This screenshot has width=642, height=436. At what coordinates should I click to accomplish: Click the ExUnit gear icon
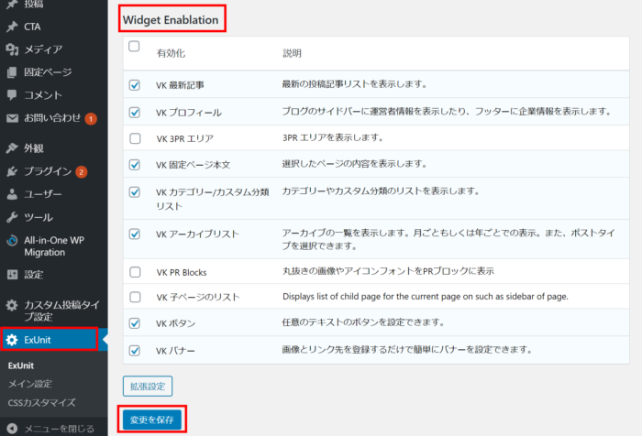[x=12, y=340]
